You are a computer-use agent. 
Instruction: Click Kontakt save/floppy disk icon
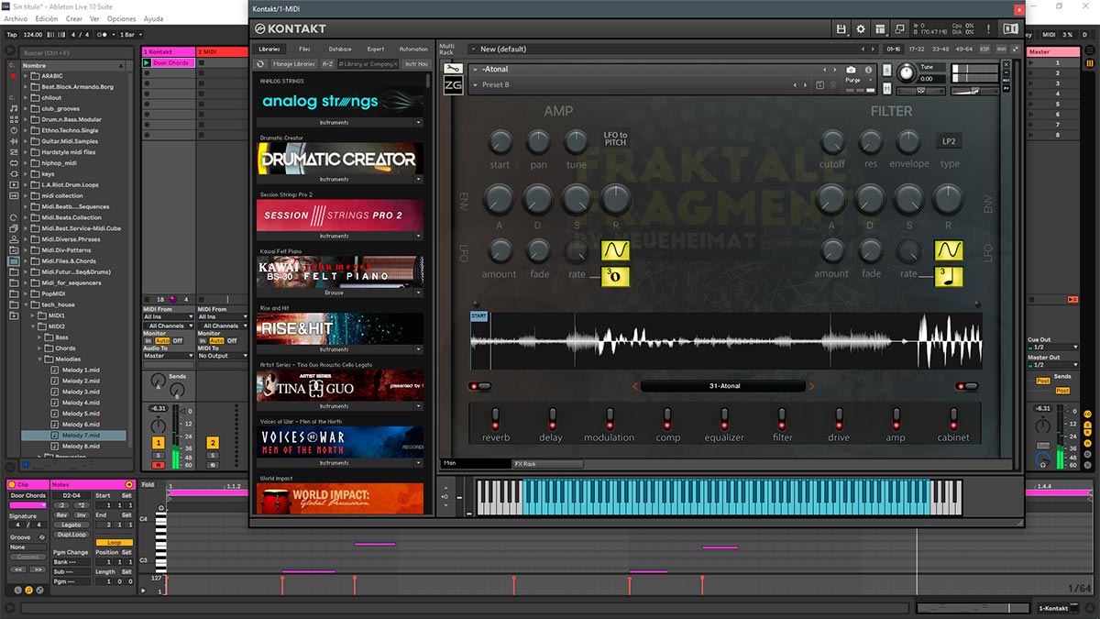[841, 29]
